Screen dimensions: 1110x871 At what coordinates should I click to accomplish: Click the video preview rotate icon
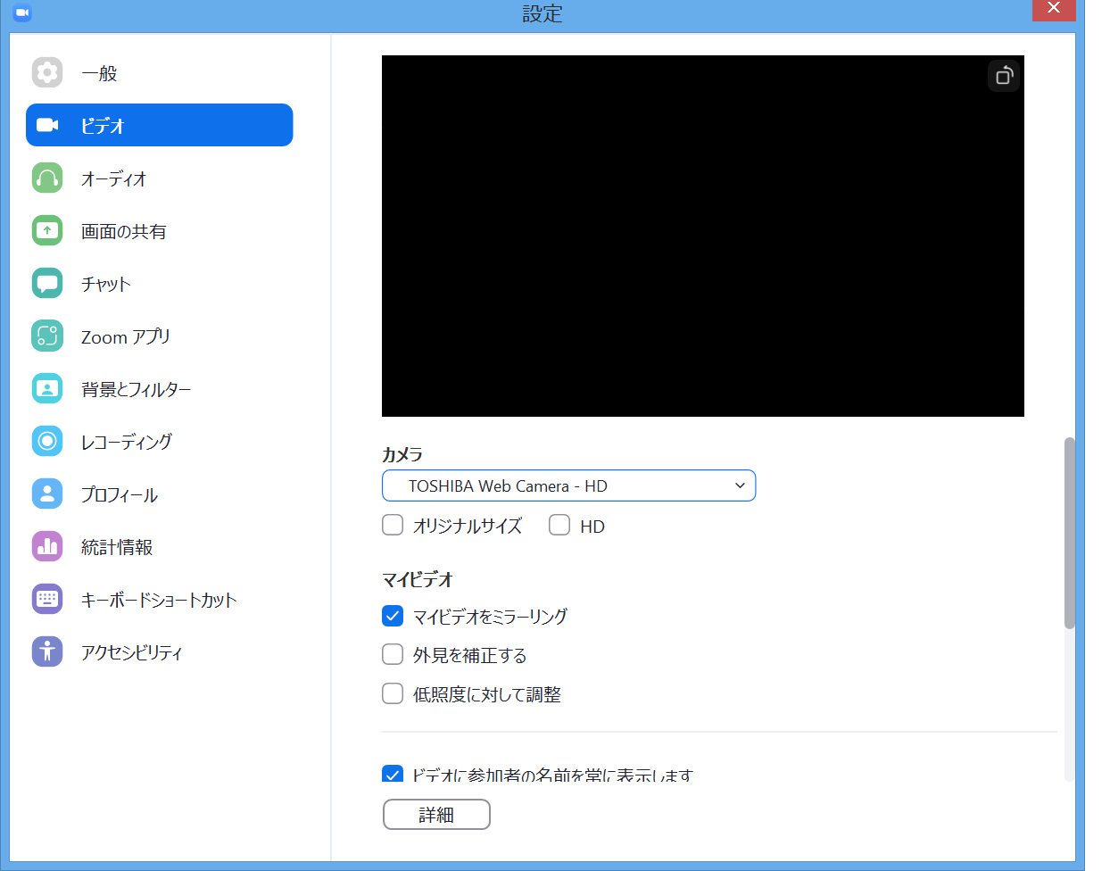[x=1003, y=76]
